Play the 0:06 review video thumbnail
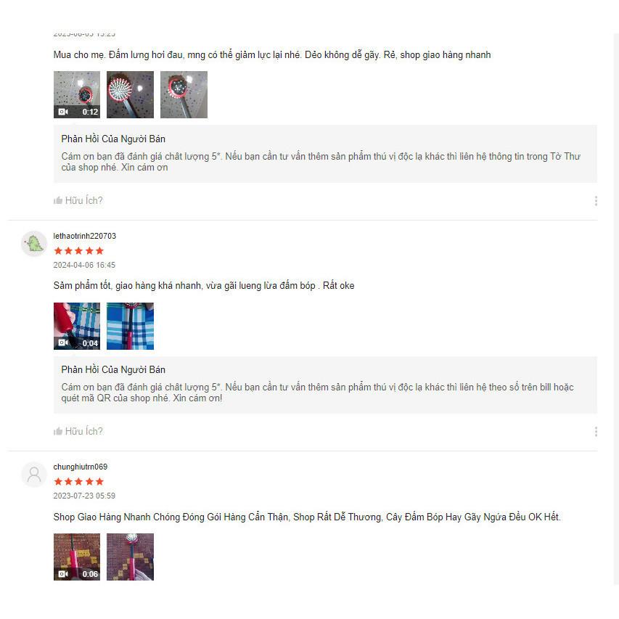The width and height of the screenshot is (619, 619). 77,557
